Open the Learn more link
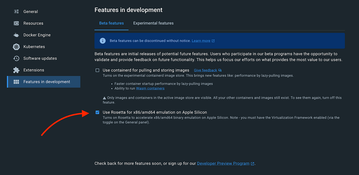The width and height of the screenshot is (359, 175). [201, 41]
